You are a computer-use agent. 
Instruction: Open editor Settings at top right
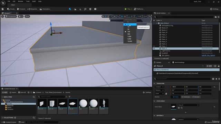pyautogui.click(x=214, y=9)
